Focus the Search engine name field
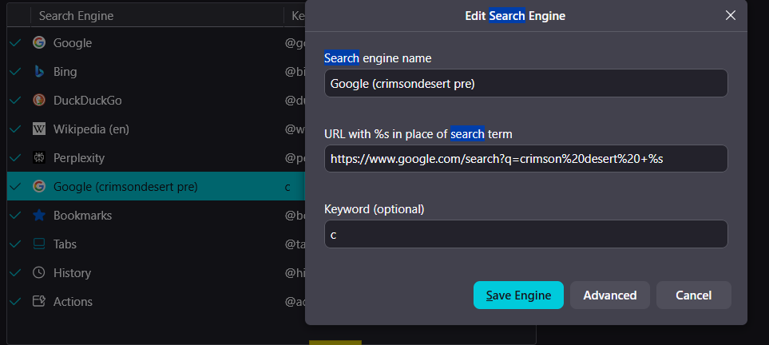Image resolution: width=769 pixels, height=345 pixels. (x=525, y=83)
